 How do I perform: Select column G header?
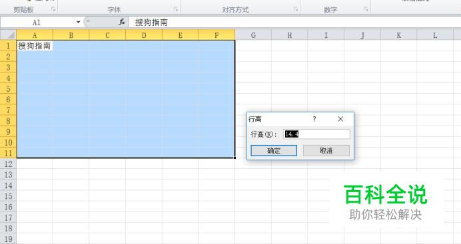(x=253, y=35)
